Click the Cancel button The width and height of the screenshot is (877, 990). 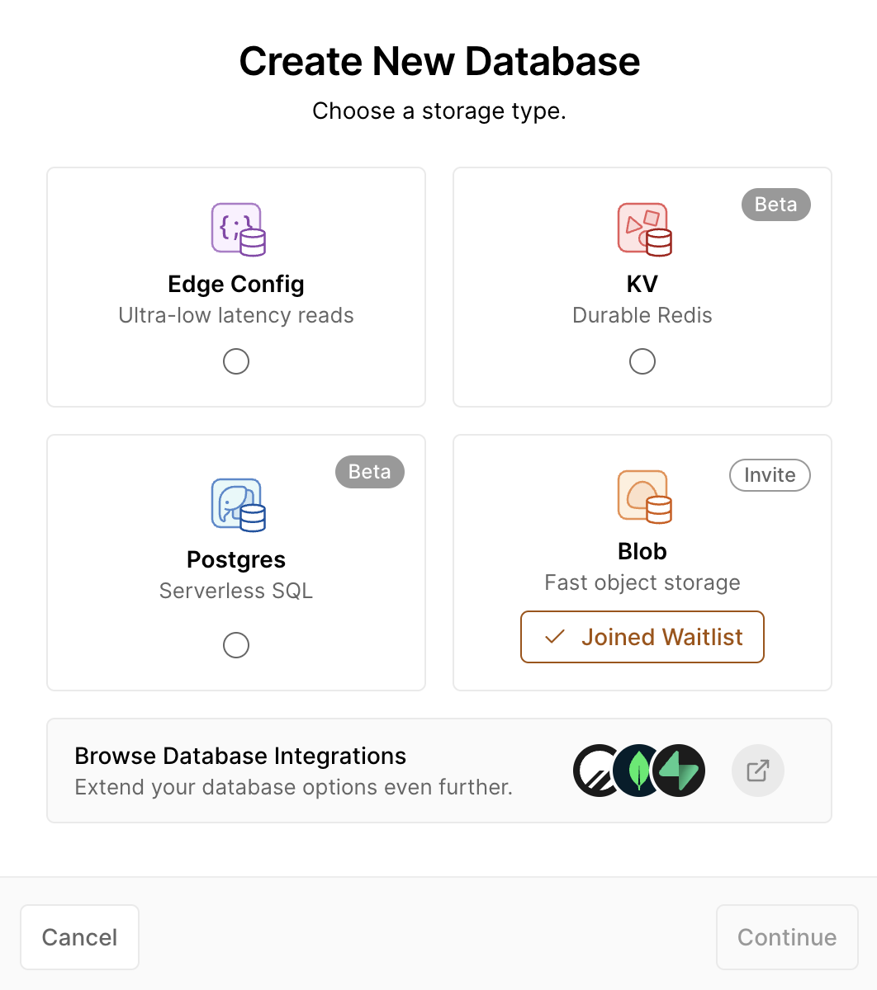[79, 937]
